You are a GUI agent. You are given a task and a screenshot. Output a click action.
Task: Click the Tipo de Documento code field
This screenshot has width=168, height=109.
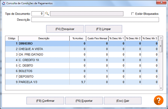[38, 14]
